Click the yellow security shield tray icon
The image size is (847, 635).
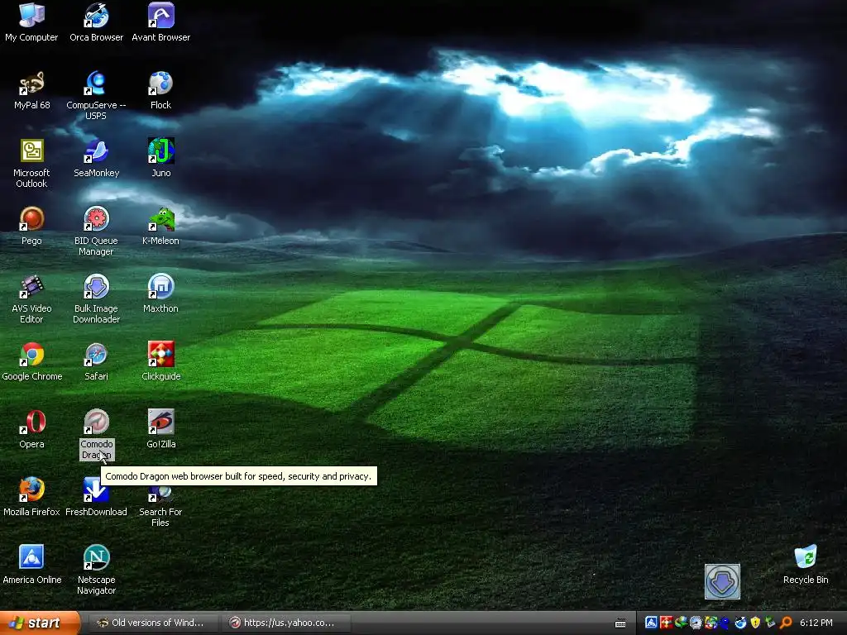tap(755, 623)
